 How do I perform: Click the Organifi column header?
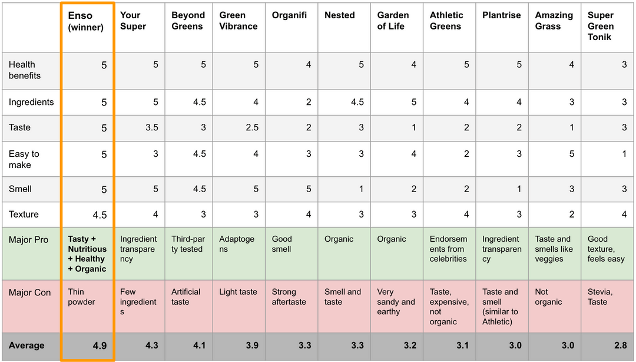[286, 15]
